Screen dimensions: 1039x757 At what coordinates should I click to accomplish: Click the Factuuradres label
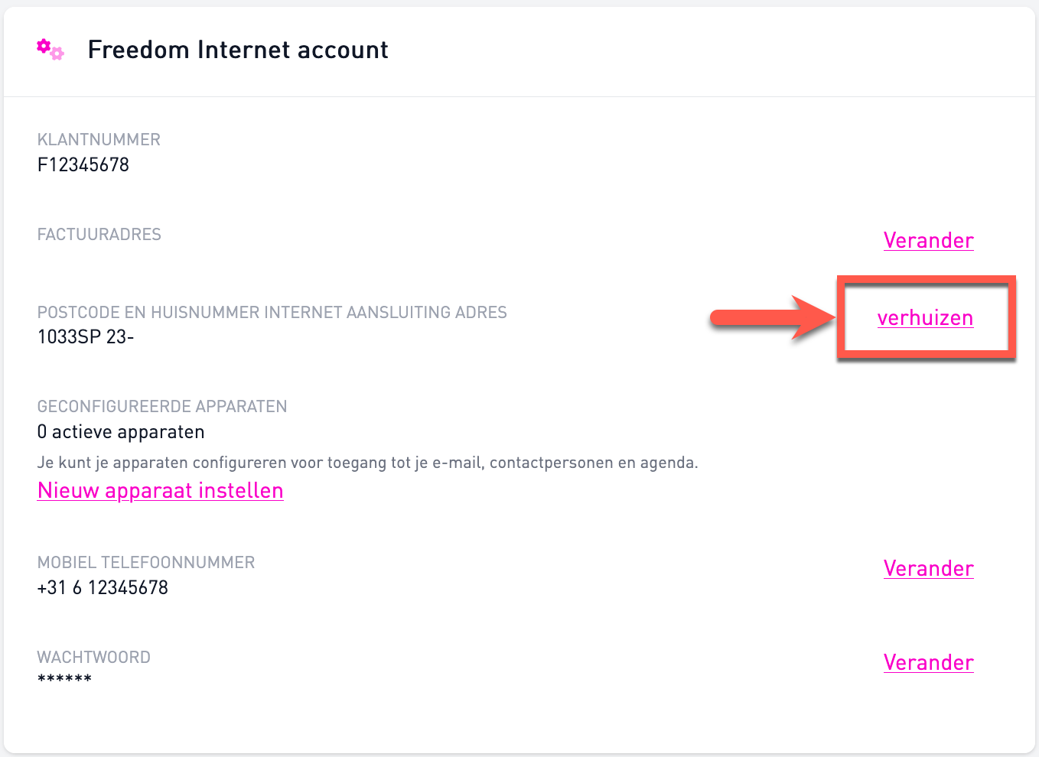pyautogui.click(x=99, y=234)
